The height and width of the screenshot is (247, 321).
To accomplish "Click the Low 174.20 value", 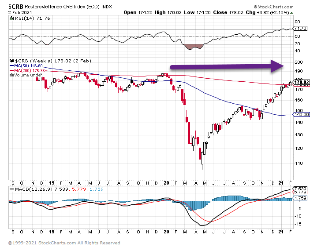I will coord(197,12).
